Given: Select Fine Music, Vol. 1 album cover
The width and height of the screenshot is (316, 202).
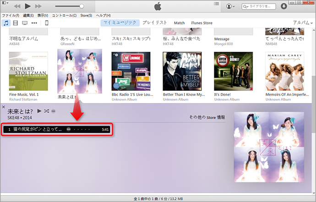Looking at the screenshot, I should pos(28,71).
